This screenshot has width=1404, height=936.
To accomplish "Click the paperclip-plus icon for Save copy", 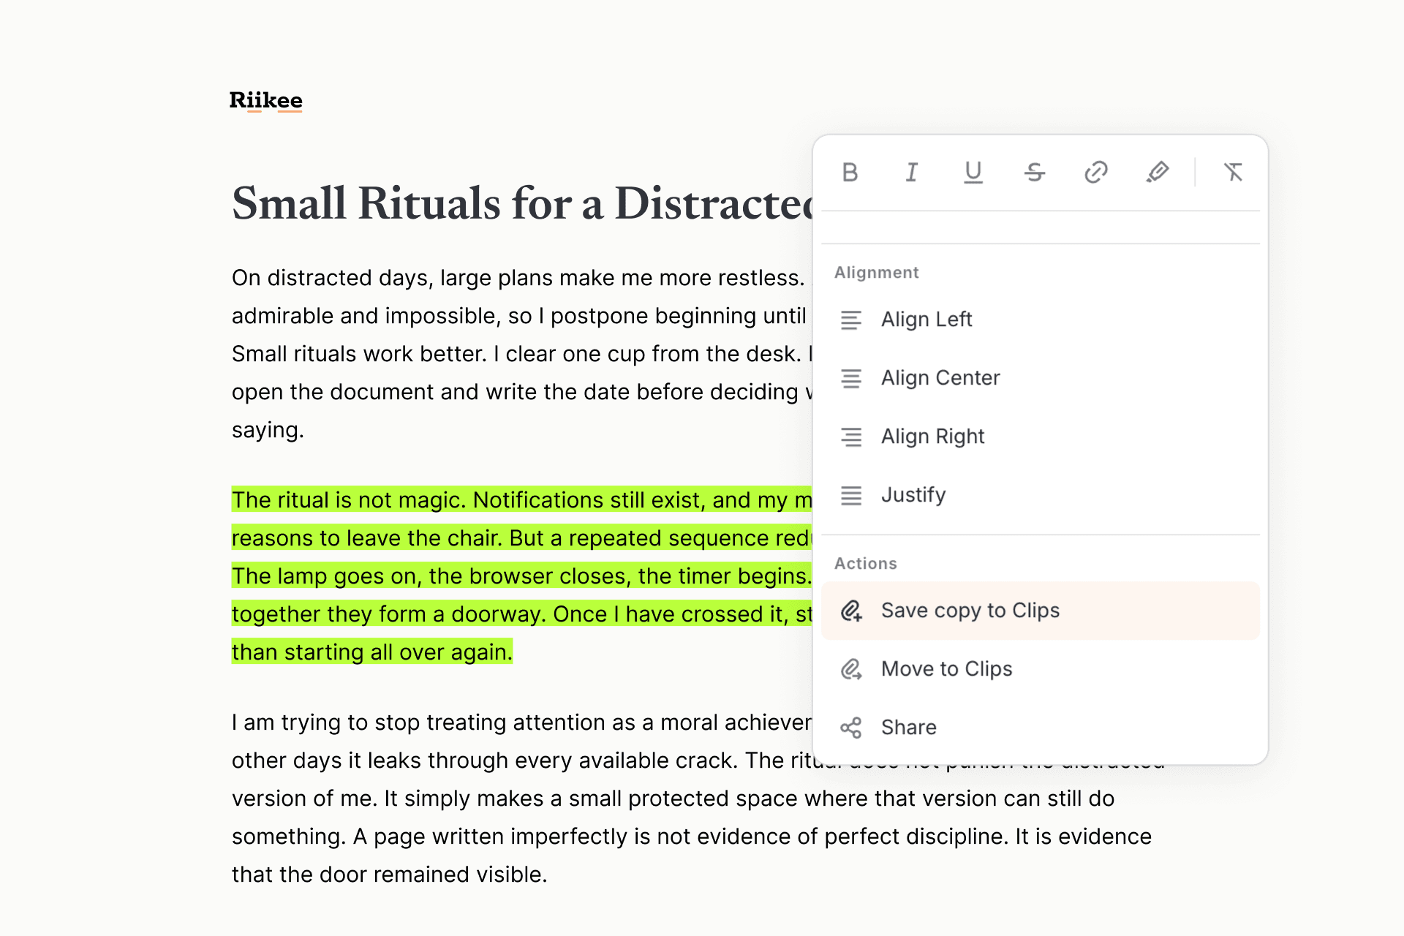I will 850,611.
